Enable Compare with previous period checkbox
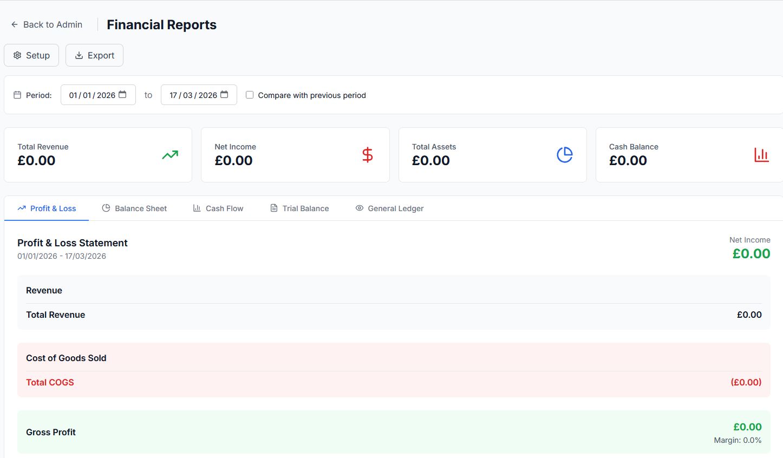The image size is (783, 458). 250,95
